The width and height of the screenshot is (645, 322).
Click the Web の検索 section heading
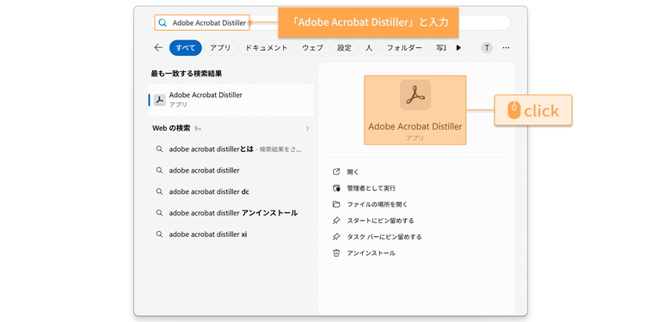[171, 128]
